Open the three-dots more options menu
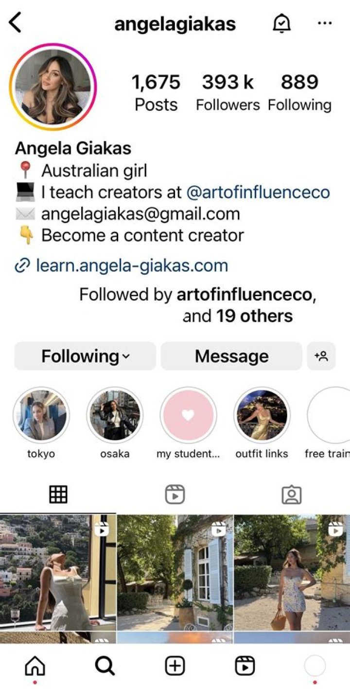This screenshot has width=350, height=689. pyautogui.click(x=324, y=23)
